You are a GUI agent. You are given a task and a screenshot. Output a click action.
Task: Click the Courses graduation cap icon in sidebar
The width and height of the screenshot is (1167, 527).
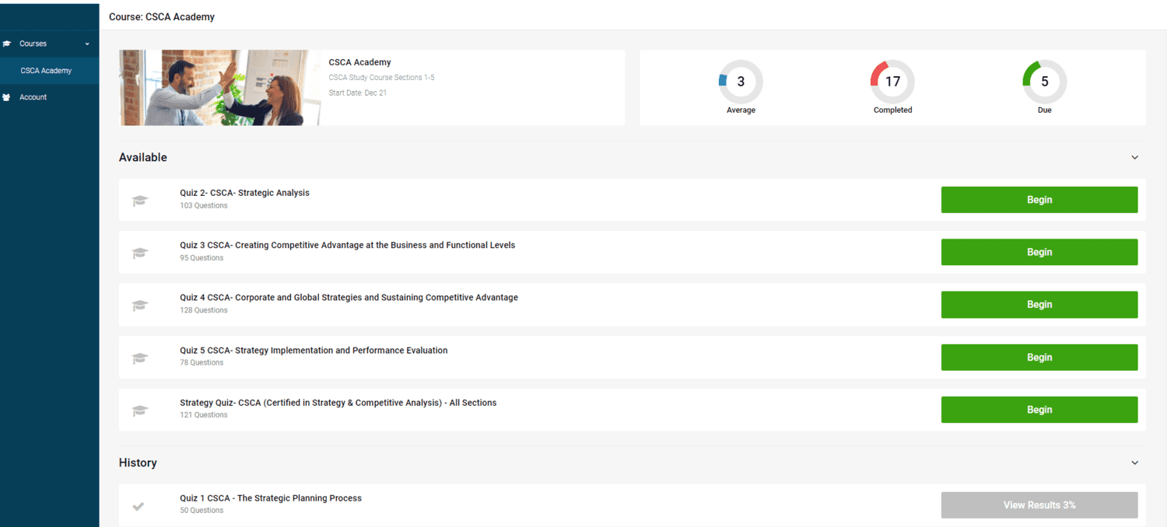pos(7,44)
